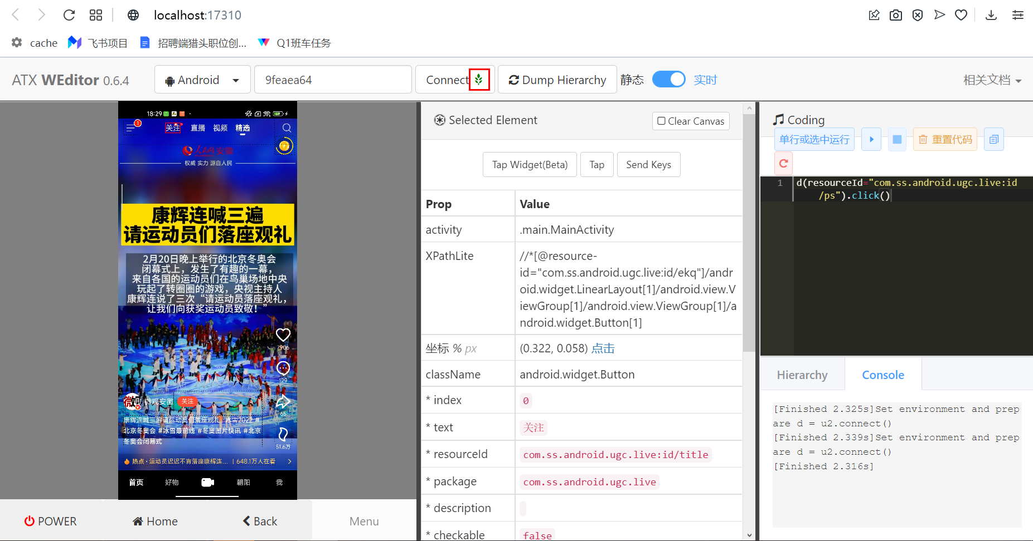Switch to the Console tab
Viewport: 1033px width, 541px height.
point(883,375)
